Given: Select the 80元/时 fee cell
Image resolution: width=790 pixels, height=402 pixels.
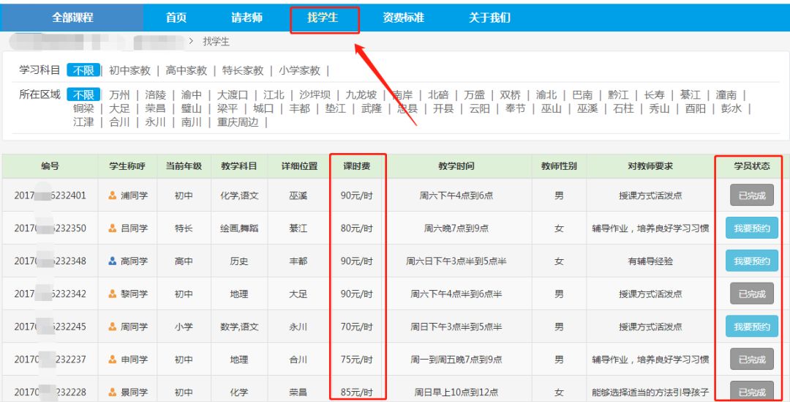Looking at the screenshot, I should 357,228.
